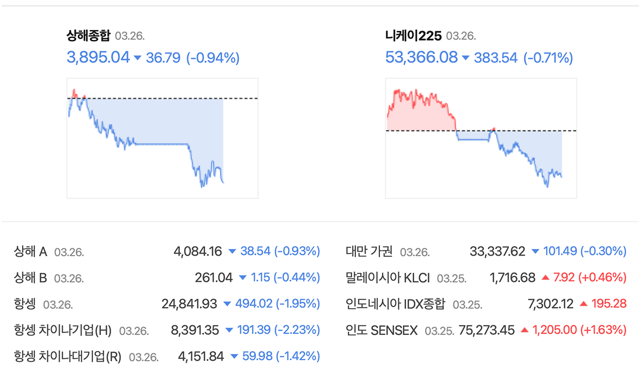Click the blue down triangle in 상해 A row
This screenshot has width=644, height=381.
tap(232, 251)
